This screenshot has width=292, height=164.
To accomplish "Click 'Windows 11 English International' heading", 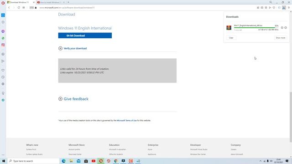I will pos(85,28).
